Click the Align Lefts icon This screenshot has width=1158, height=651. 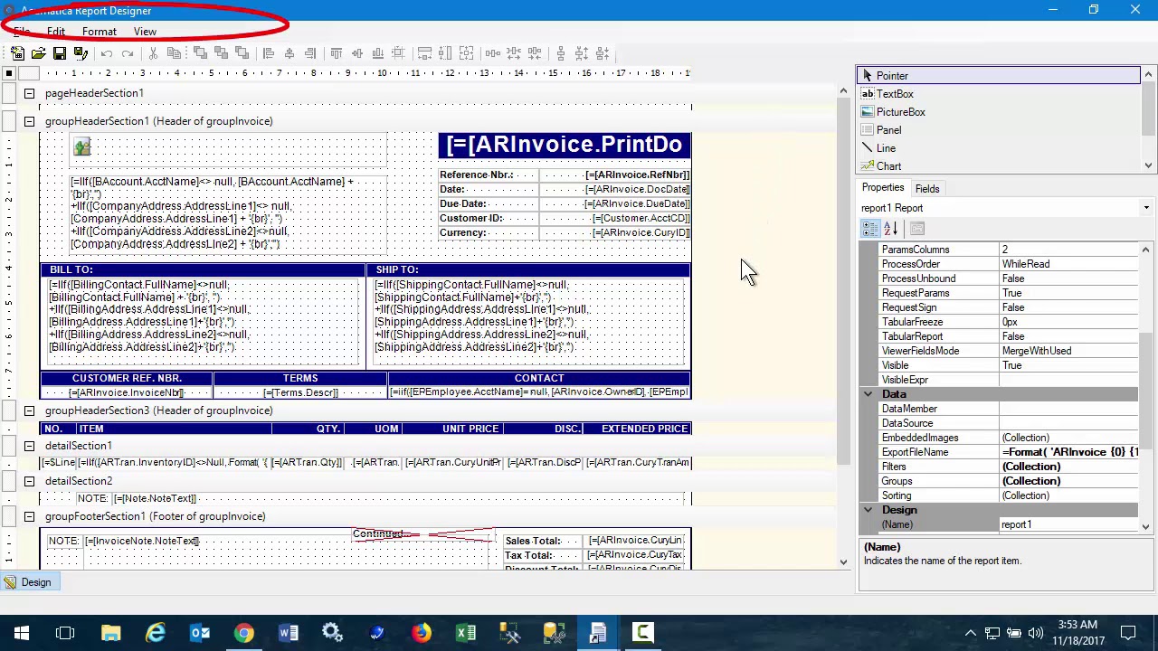coord(268,53)
